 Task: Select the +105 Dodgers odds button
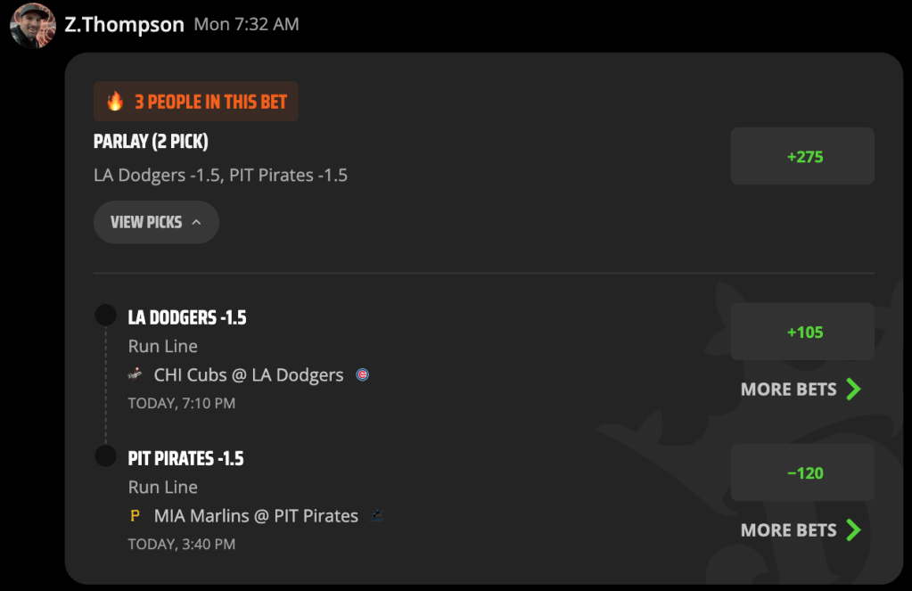802,332
